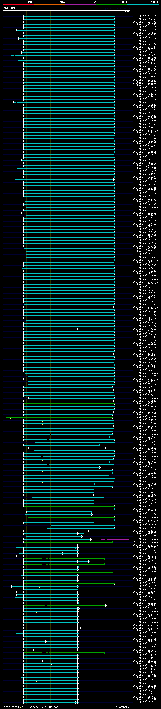Image resolution: width=161 pixels, height=709 pixels.
Task: Select hit label UniRef100_Q4KTE4
Action: (144, 47)
